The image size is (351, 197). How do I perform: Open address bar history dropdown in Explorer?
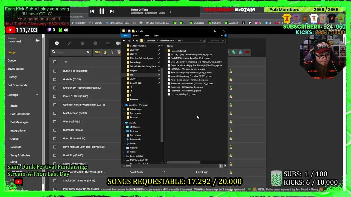[201, 41]
